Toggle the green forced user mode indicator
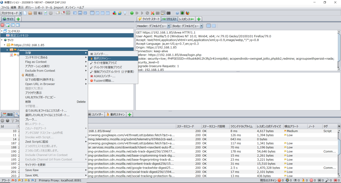341x183 pixels. click(182, 13)
